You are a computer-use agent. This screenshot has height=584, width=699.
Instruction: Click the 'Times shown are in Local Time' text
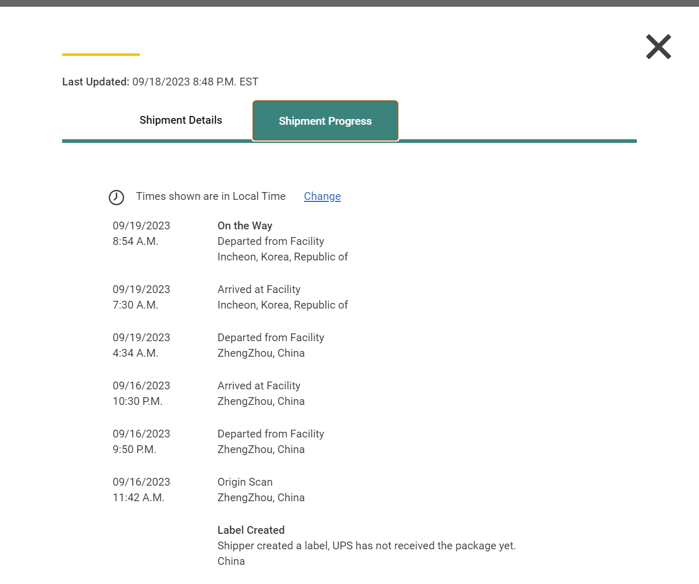click(211, 196)
